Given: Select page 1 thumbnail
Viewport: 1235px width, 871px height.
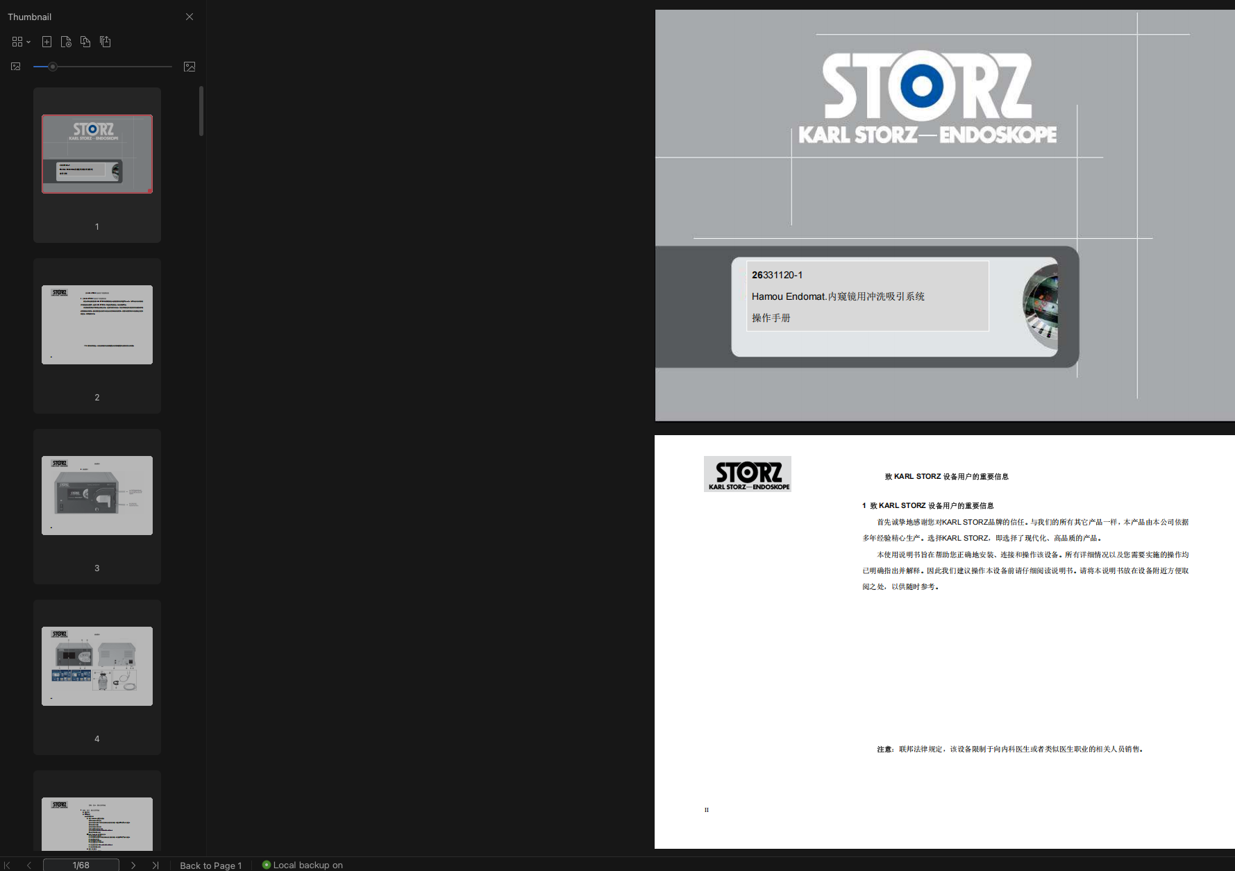Looking at the screenshot, I should click(x=97, y=154).
